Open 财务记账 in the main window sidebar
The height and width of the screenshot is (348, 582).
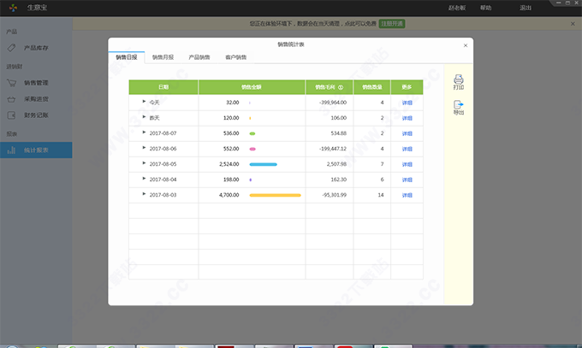pos(36,115)
